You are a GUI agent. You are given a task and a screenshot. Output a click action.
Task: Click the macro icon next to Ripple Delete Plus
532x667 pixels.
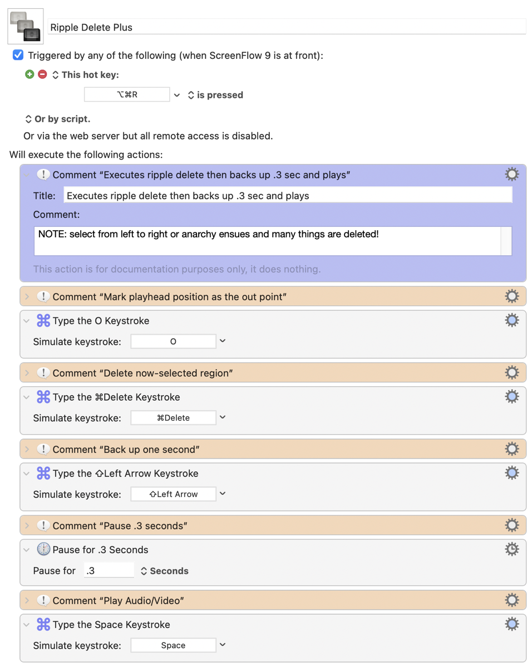pyautogui.click(x=26, y=27)
